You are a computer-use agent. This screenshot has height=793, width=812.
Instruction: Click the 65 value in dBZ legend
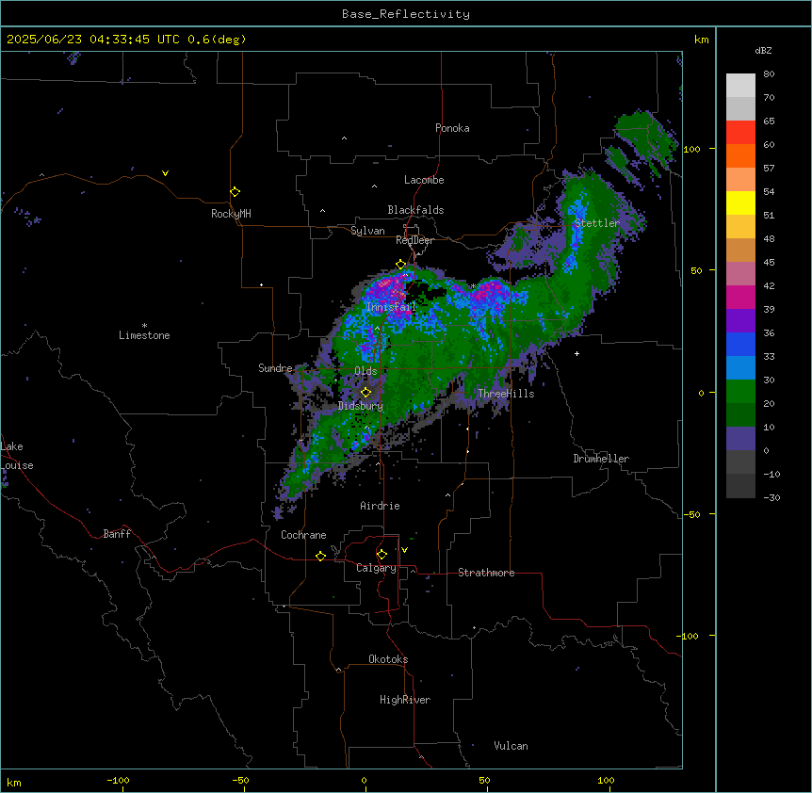click(769, 121)
